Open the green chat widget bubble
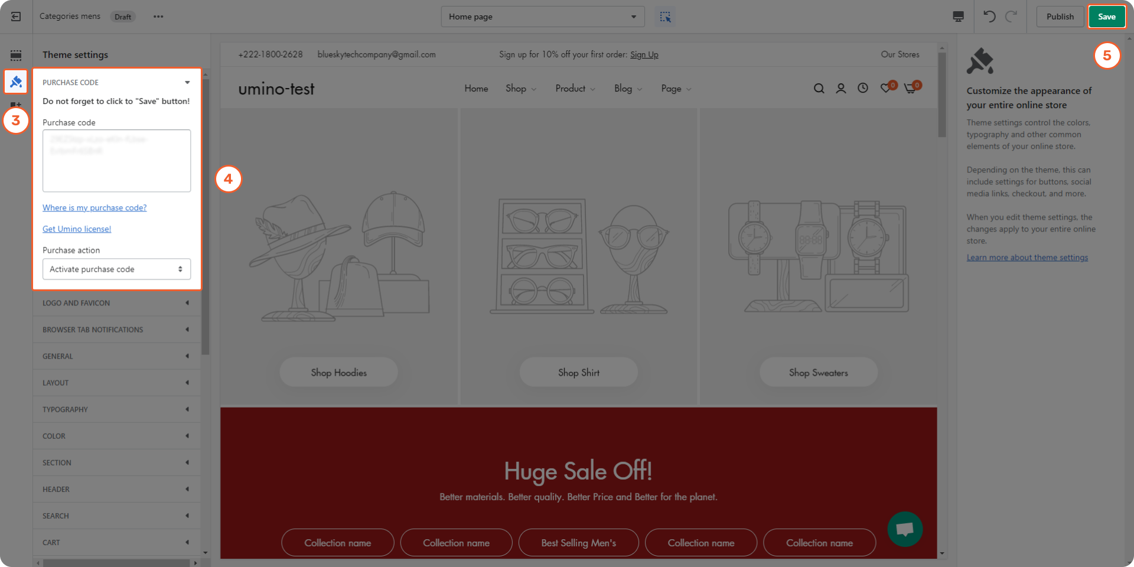This screenshot has height=567, width=1134. [904, 529]
